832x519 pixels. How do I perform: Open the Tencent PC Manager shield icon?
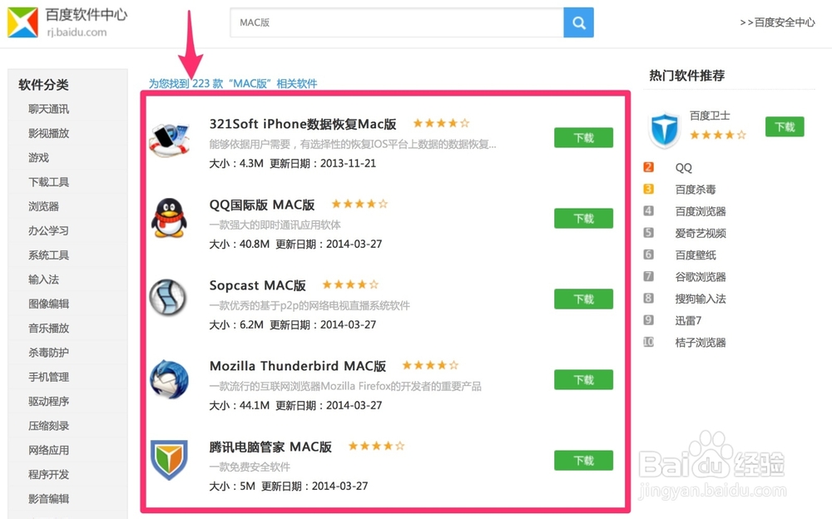(169, 460)
